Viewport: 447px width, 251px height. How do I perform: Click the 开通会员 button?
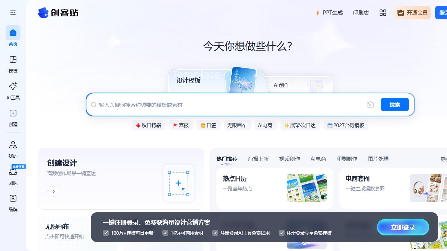click(412, 13)
